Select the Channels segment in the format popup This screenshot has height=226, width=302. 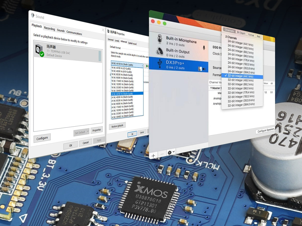point(229,31)
